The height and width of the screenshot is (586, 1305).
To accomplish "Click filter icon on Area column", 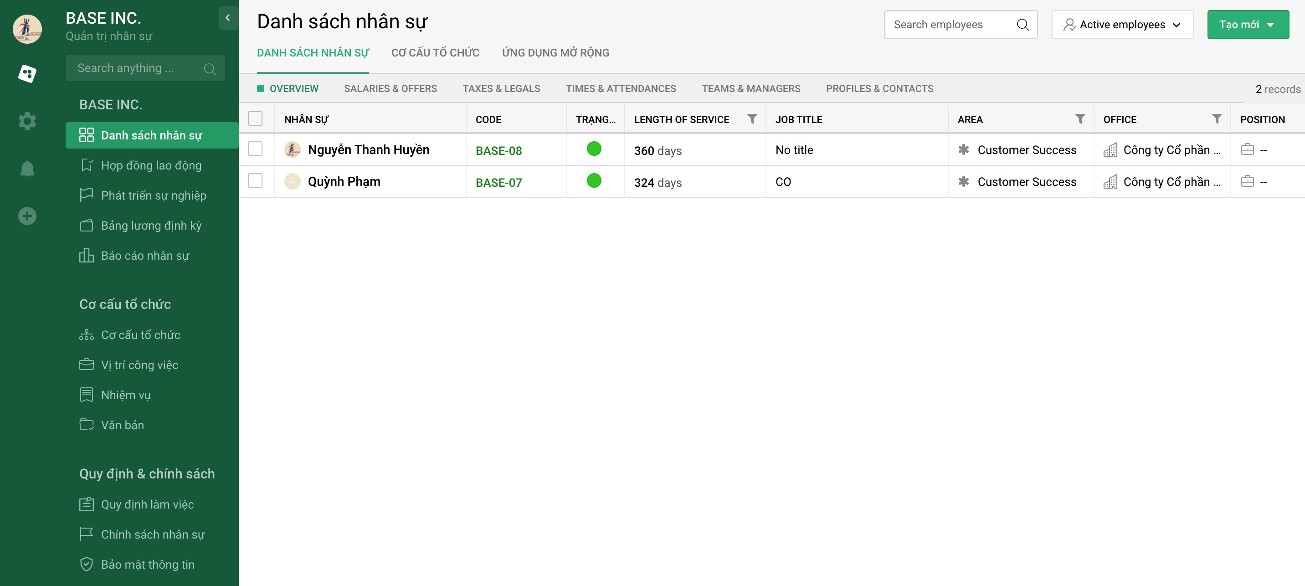I will click(1080, 119).
